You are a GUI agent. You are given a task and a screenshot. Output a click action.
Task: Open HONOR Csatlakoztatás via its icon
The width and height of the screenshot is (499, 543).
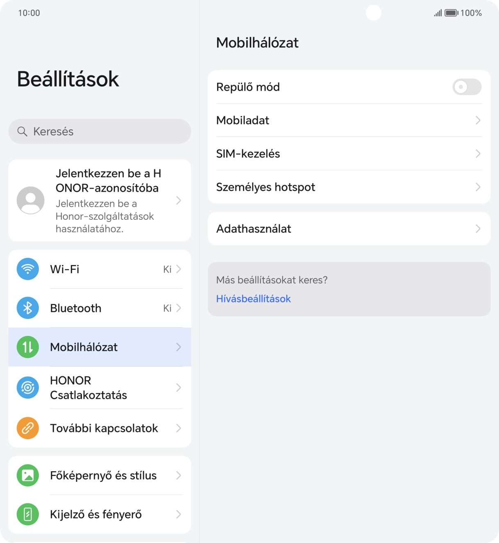click(x=27, y=387)
